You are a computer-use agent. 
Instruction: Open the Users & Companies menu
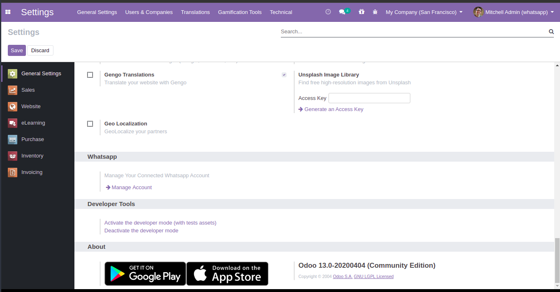[x=149, y=12]
